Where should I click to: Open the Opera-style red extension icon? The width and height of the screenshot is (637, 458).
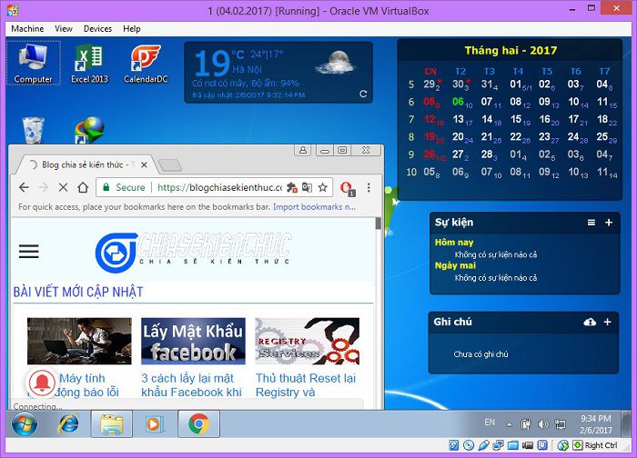[x=348, y=188]
